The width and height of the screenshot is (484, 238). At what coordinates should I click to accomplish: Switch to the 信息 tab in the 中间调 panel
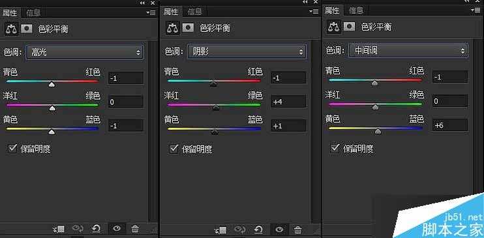[356, 10]
